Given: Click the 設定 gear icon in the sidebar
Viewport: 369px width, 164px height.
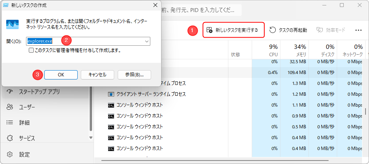Looking at the screenshot, I should click(10, 154).
